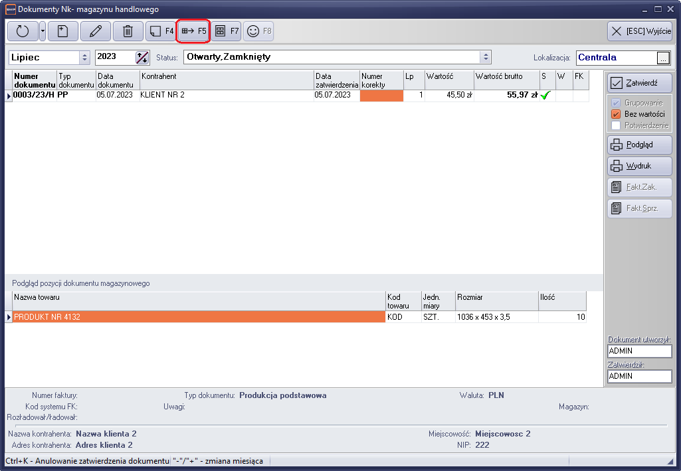Open the Lipiec month dropdown
Image resolution: width=681 pixels, height=471 pixels.
pos(84,58)
